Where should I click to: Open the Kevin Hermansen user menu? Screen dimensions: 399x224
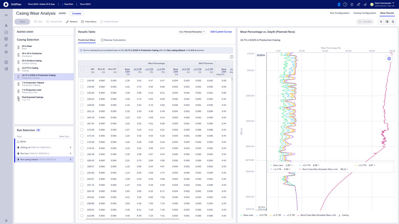coord(383,4)
